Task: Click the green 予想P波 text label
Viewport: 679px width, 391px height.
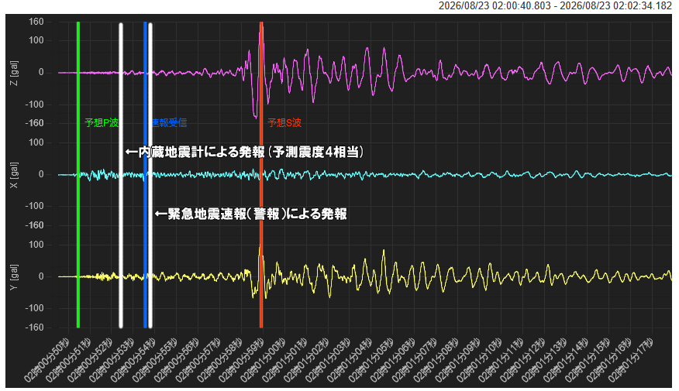Action: click(102, 123)
